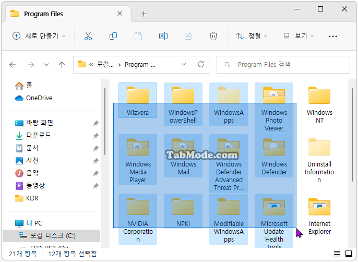Viewport: 358px width, 262px height.
Task: Select the Windows NT folder
Action: (319, 104)
